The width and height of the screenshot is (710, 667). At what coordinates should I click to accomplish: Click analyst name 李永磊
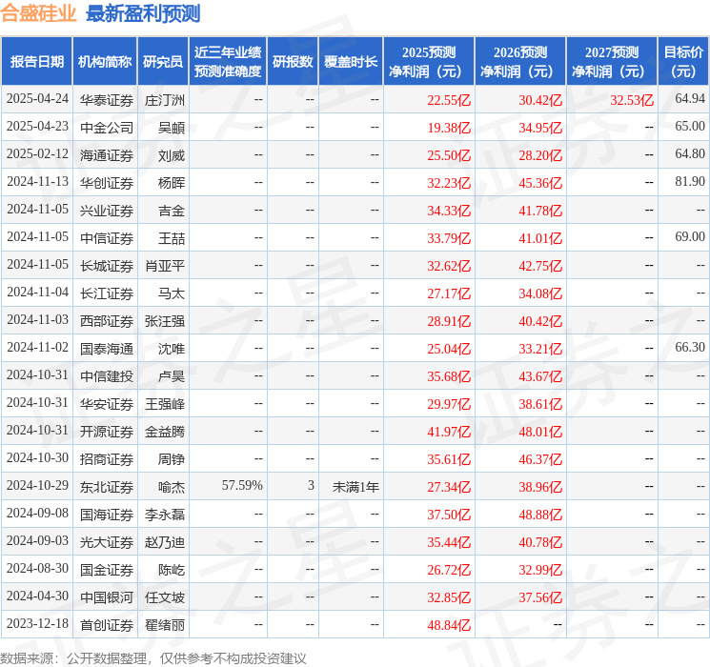coord(165,514)
